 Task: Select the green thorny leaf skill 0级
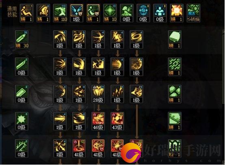[22, 148]
